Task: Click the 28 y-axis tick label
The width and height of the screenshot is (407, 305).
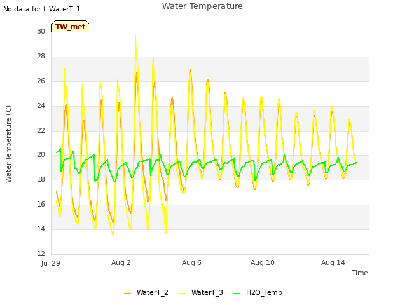Action: tap(41, 56)
